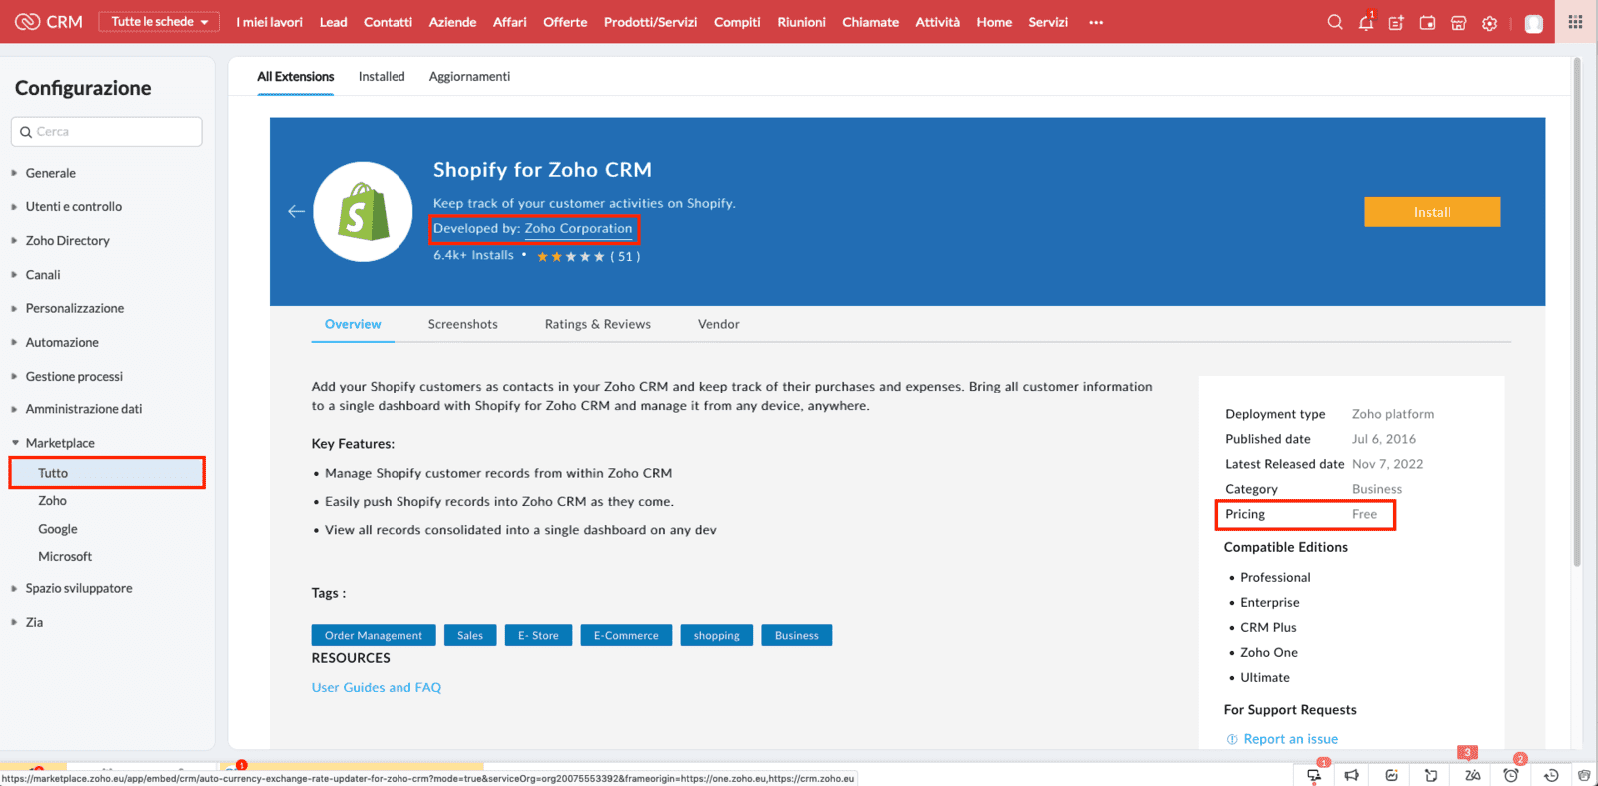This screenshot has height=786, width=1598.
Task: Open the calendar icon in top bar
Action: point(1427,22)
